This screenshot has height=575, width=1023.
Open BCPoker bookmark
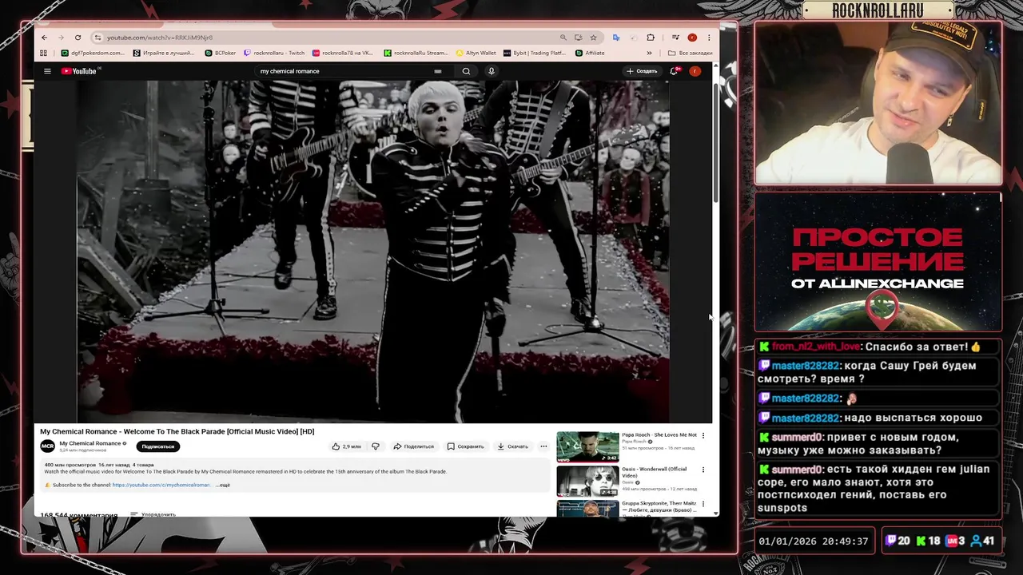(220, 53)
